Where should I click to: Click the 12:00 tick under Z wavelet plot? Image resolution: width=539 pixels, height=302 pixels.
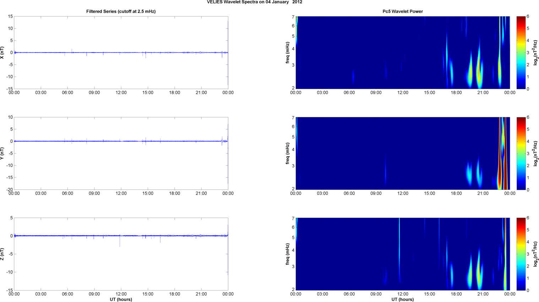coord(403,294)
